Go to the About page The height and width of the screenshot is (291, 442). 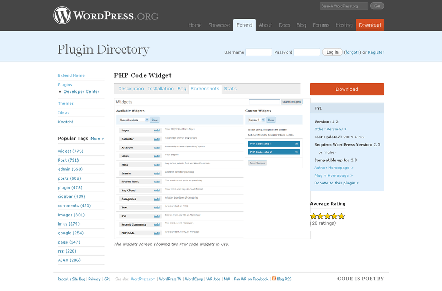266,25
